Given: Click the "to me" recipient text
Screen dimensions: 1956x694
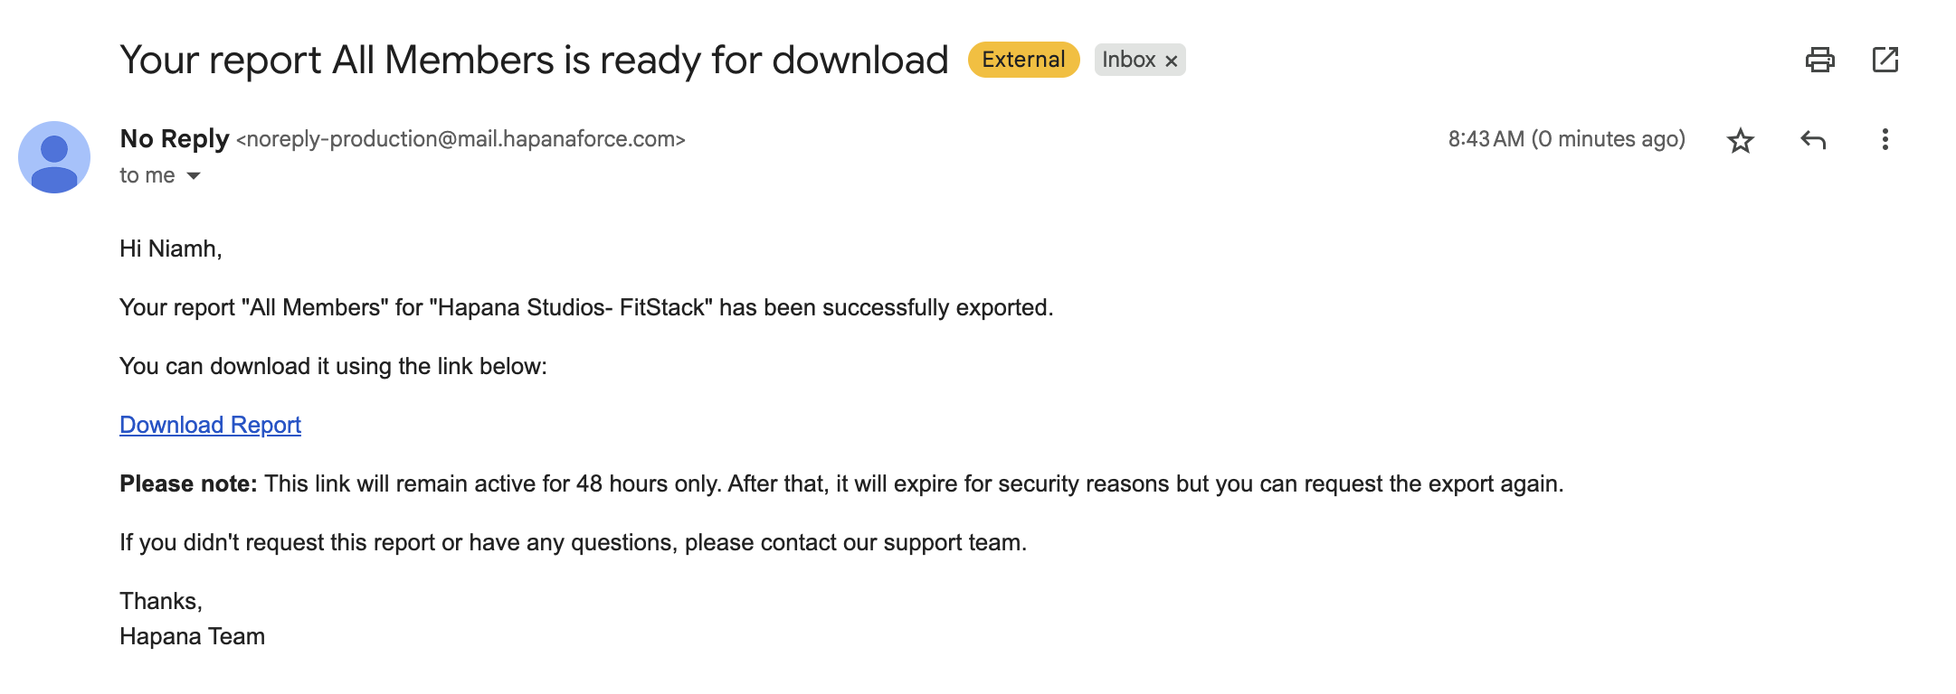Looking at the screenshot, I should coord(147,175).
